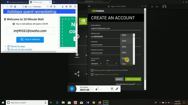
Task: Open Firefox hamburger menu
Action: 75,7
